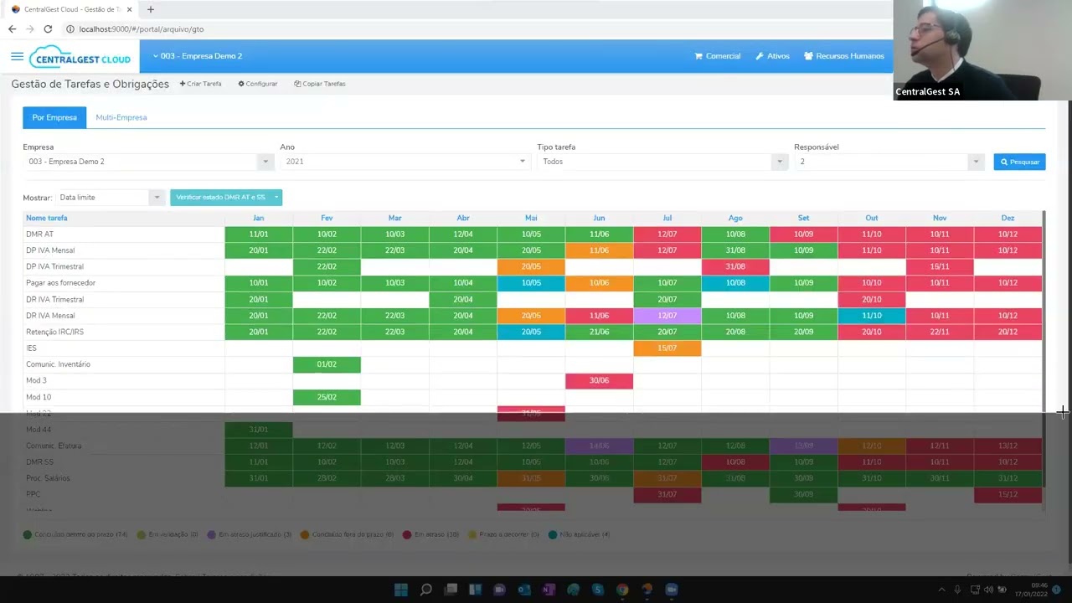The width and height of the screenshot is (1072, 603).
Task: Open the Ativos wrench menu
Action: 772,56
